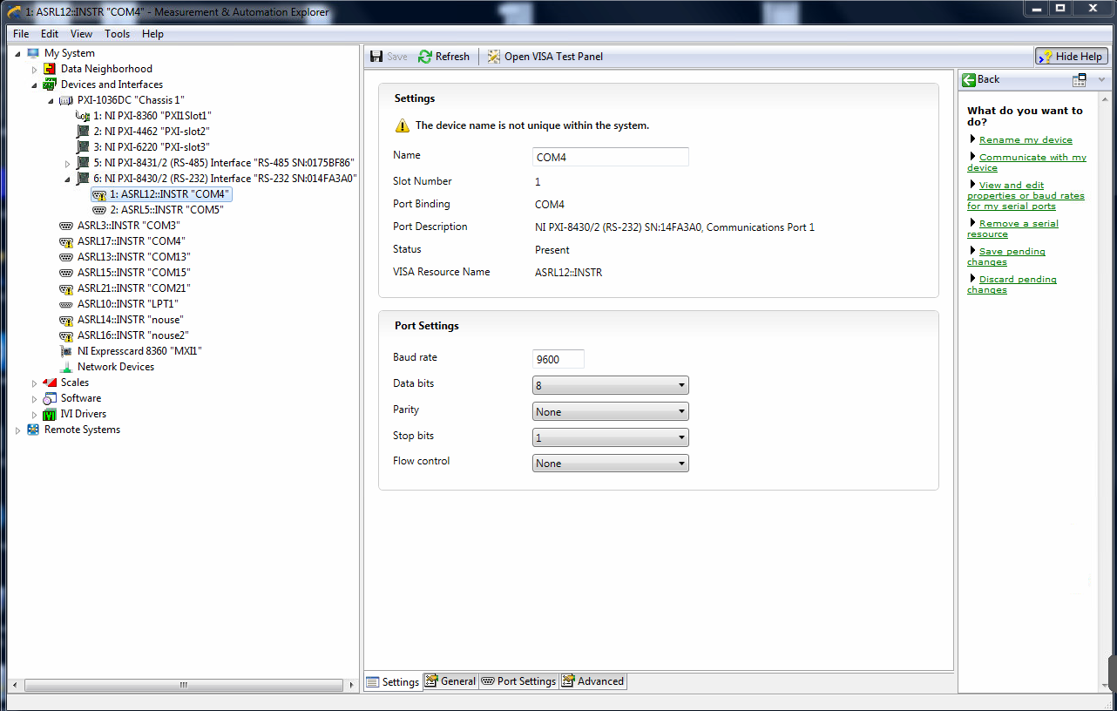Click the green Back arrow icon
1117x711 pixels.
click(x=969, y=79)
